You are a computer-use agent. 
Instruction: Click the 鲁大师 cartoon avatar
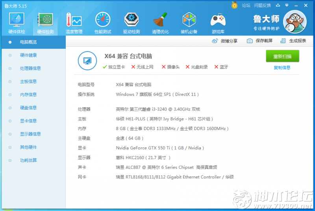pos(295,22)
